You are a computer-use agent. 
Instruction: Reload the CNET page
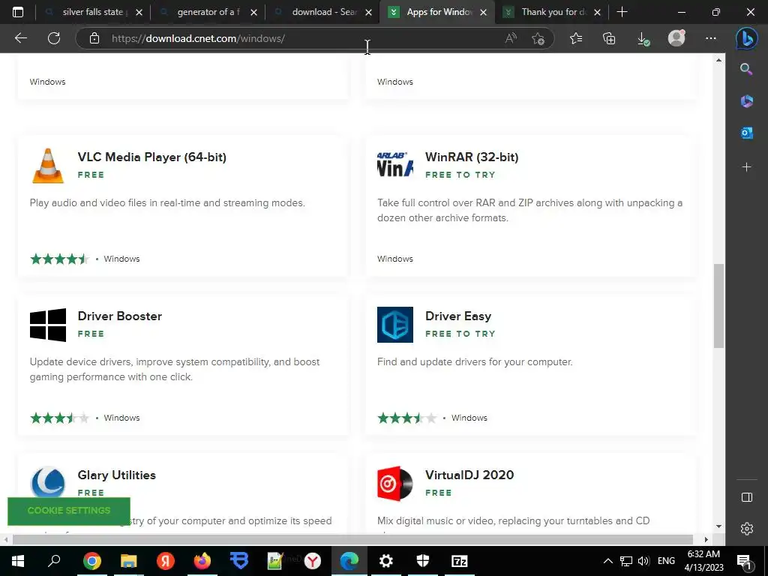tap(54, 38)
